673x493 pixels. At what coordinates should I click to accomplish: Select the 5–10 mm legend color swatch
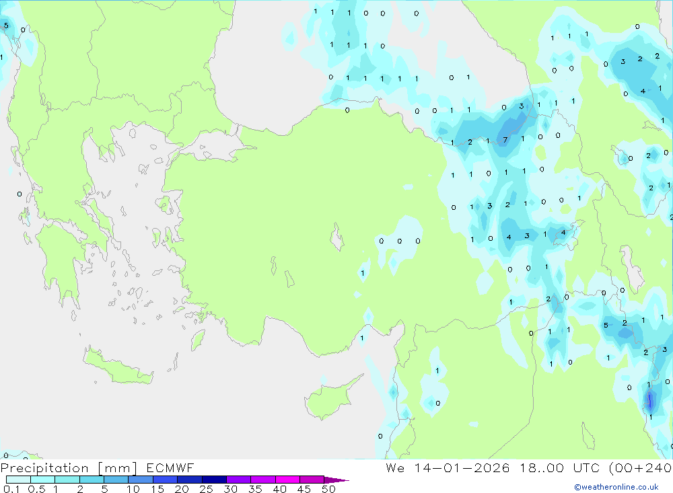(116, 480)
